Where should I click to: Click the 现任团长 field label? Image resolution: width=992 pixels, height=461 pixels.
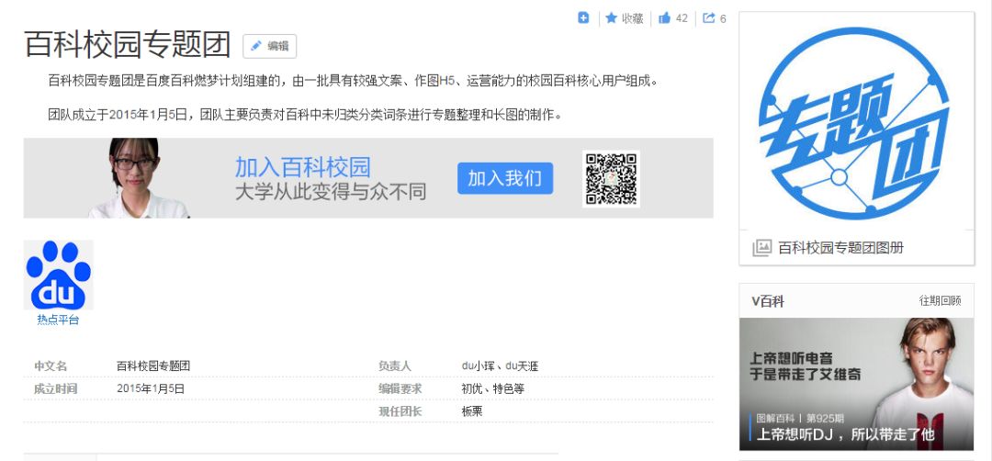pos(400,411)
